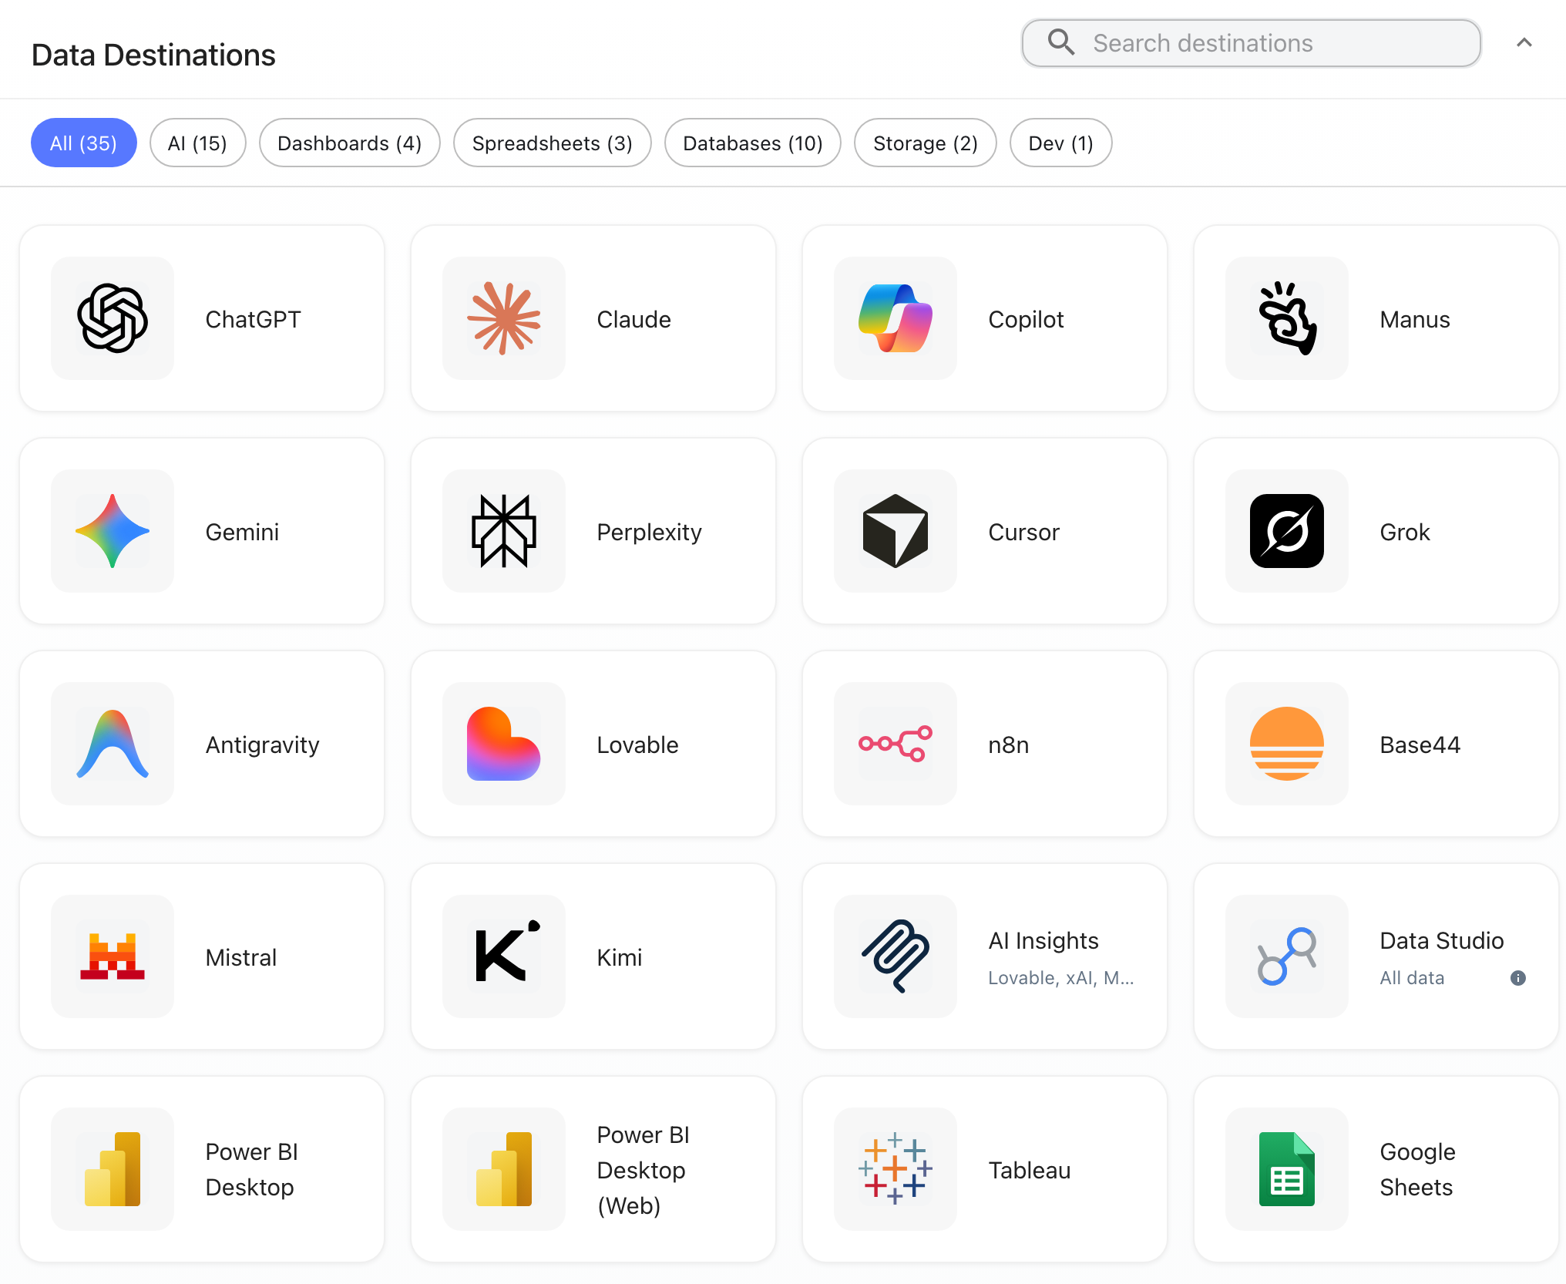Filter by Databases (10)
The image size is (1566, 1284).
pyautogui.click(x=753, y=143)
